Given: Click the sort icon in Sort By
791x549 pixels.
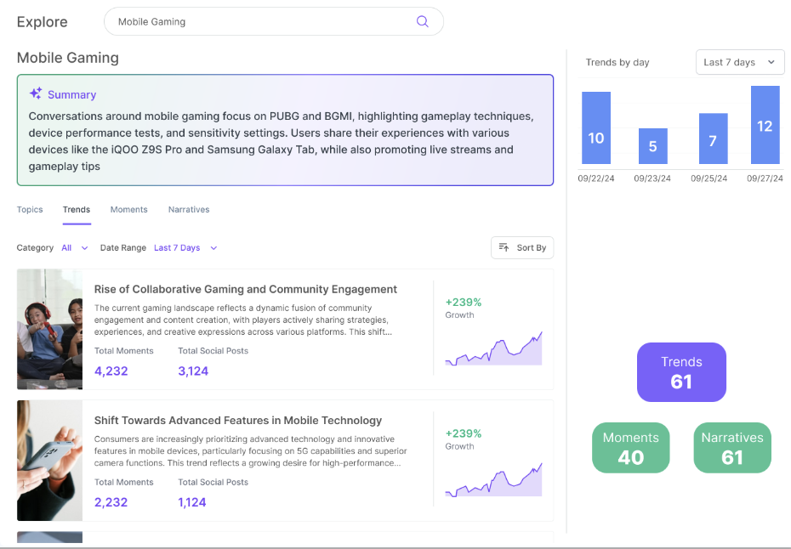Looking at the screenshot, I should pos(504,247).
